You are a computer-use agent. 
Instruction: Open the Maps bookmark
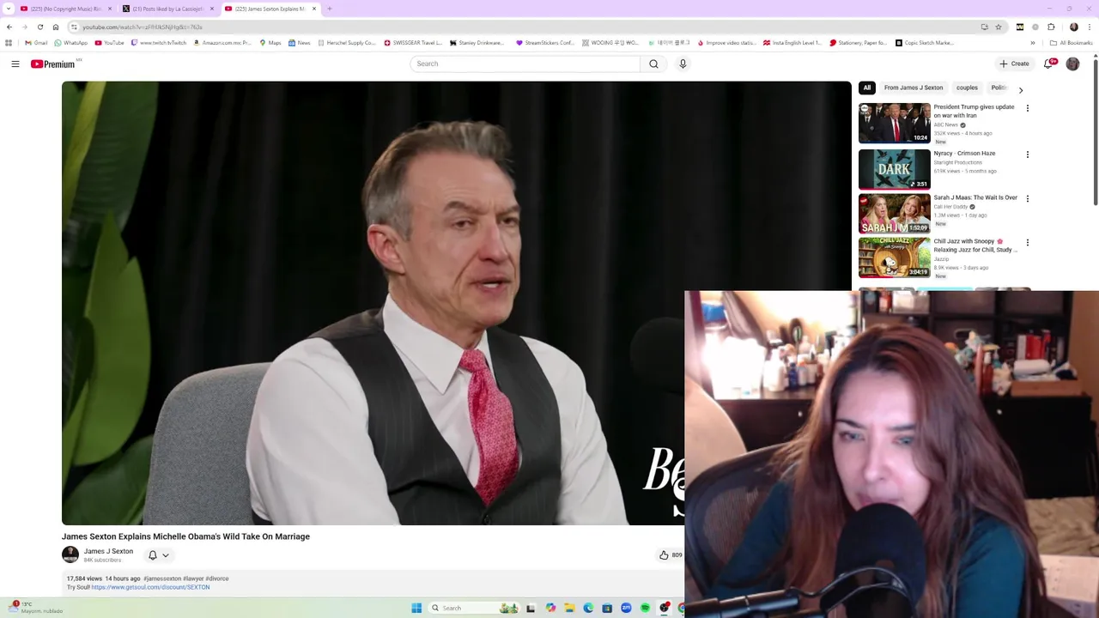270,42
